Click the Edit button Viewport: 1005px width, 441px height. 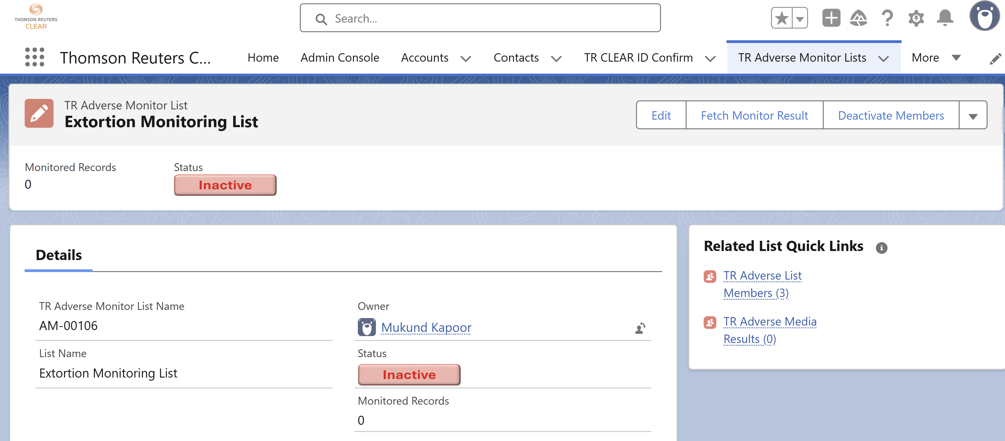(661, 115)
